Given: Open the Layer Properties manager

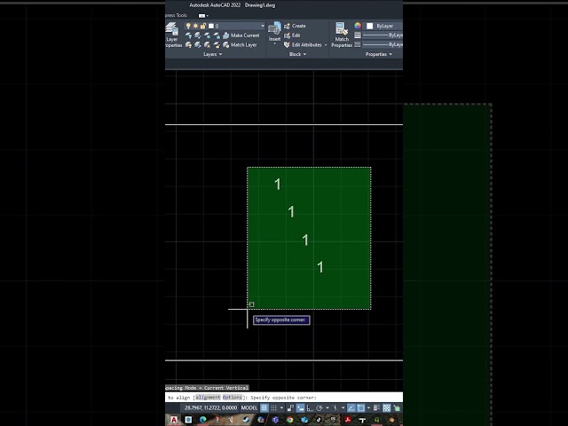Looking at the screenshot, I should point(172,35).
